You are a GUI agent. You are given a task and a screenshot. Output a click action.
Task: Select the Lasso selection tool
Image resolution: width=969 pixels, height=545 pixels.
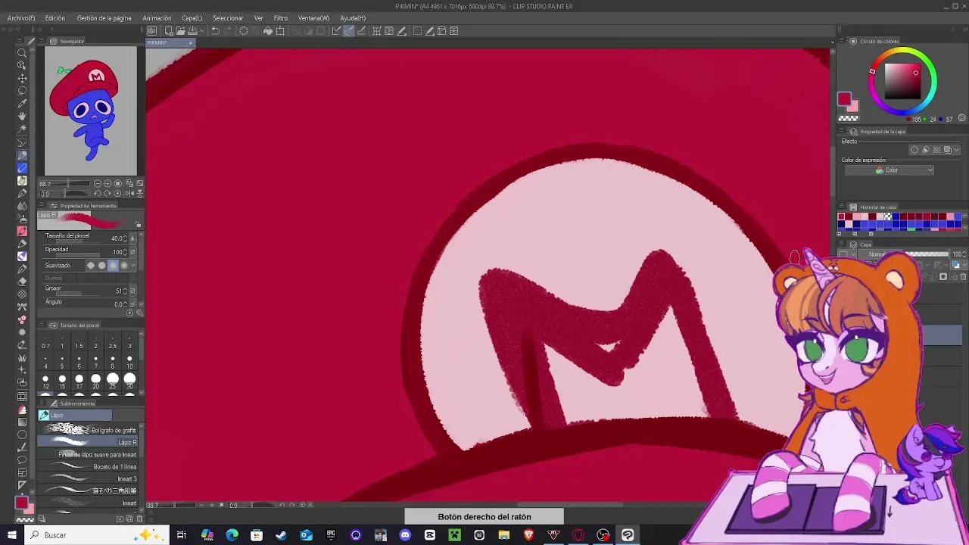22,91
